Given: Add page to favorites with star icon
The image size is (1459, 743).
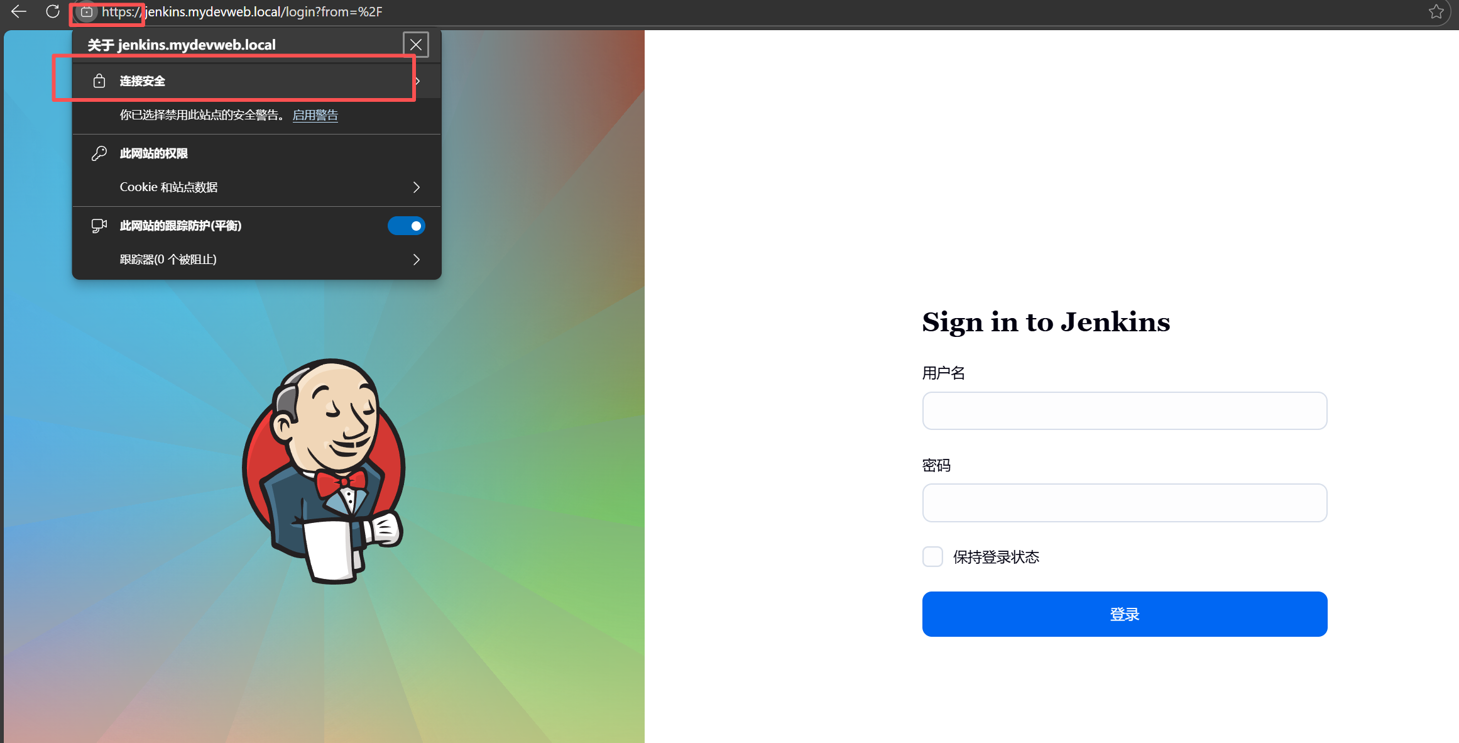Looking at the screenshot, I should 1436,11.
